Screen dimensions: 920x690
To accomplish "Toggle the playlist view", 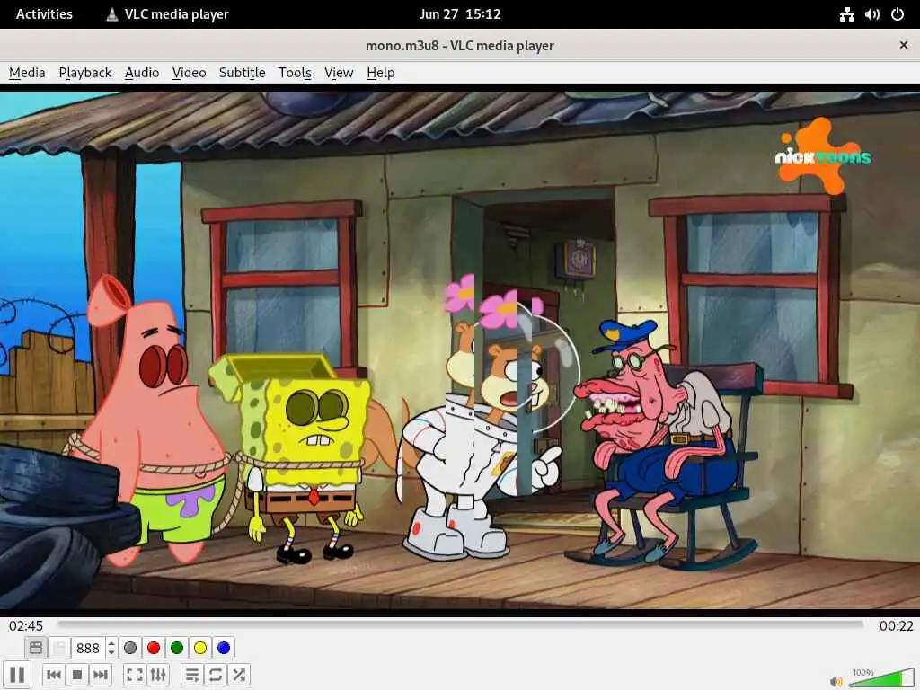I will point(192,675).
